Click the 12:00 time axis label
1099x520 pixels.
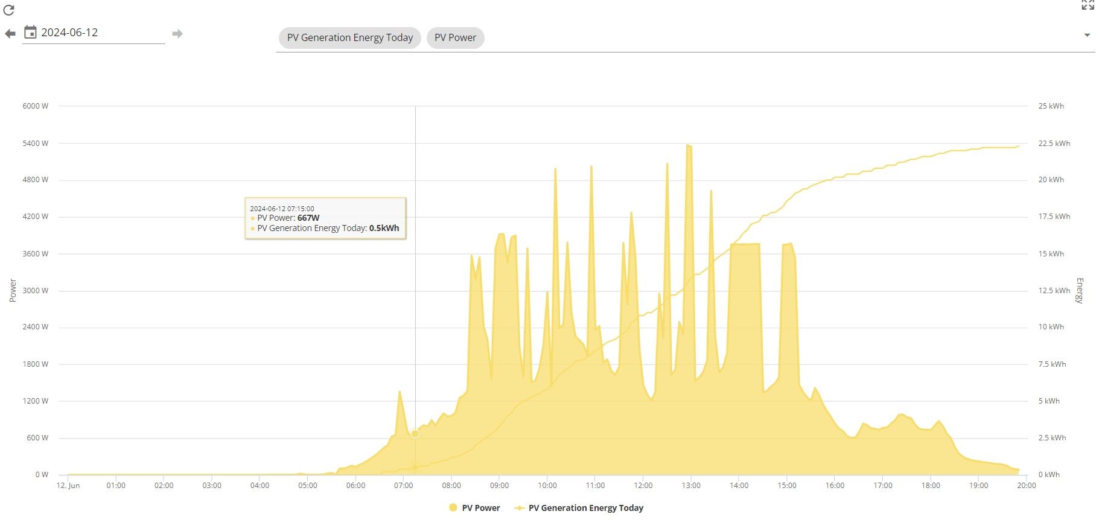click(x=643, y=486)
